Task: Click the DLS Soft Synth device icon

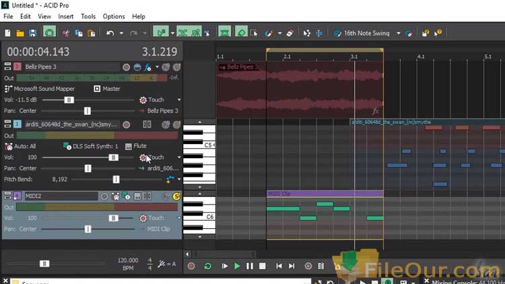Action: click(67, 146)
